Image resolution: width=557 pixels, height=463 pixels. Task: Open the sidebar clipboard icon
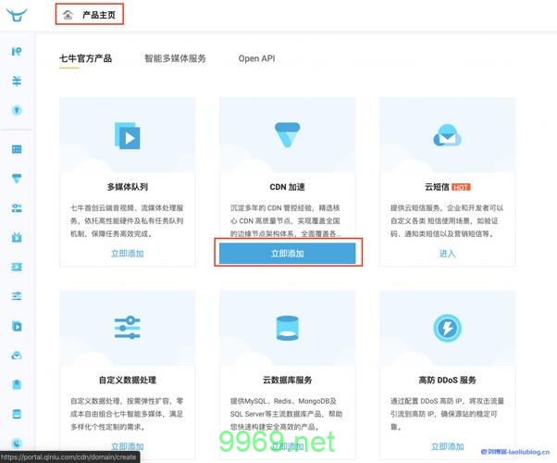(x=17, y=384)
